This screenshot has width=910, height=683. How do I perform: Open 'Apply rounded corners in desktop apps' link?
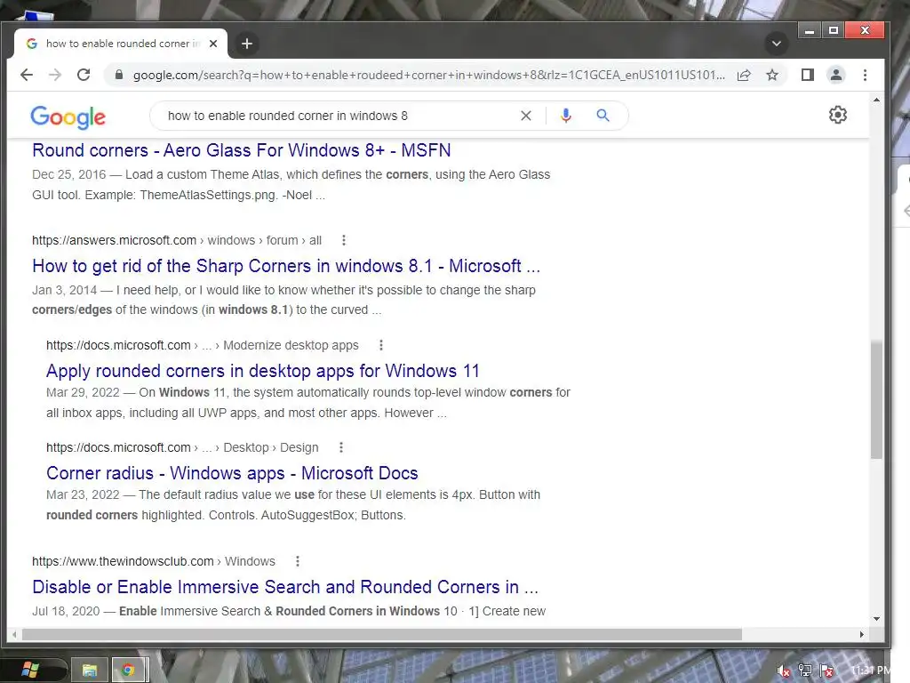(263, 371)
